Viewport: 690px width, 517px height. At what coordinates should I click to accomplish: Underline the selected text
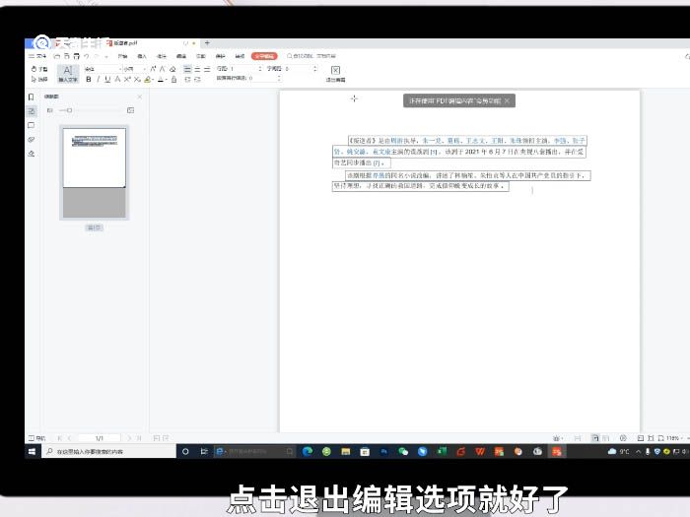coord(107,79)
